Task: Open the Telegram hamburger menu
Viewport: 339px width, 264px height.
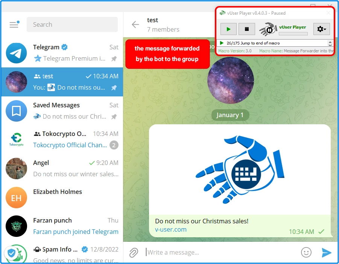Action: (x=14, y=24)
